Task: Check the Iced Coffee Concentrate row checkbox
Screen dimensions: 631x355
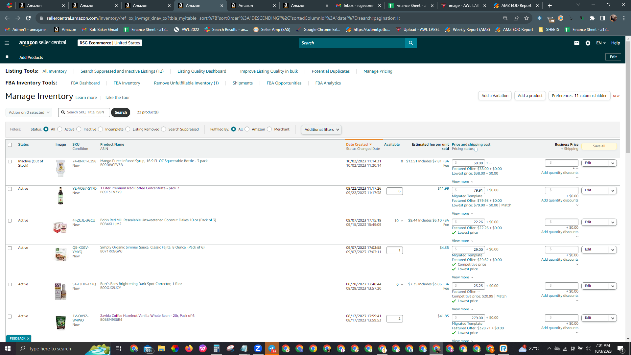Action: (10, 189)
